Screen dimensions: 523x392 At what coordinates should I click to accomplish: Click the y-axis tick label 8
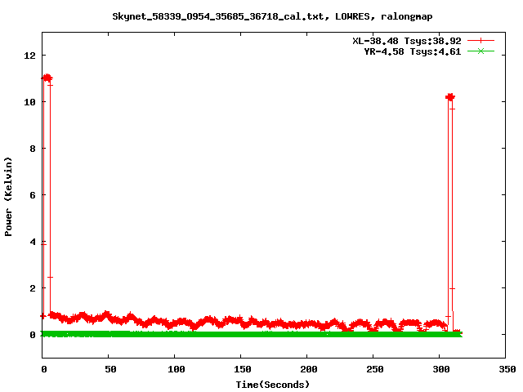point(33,149)
